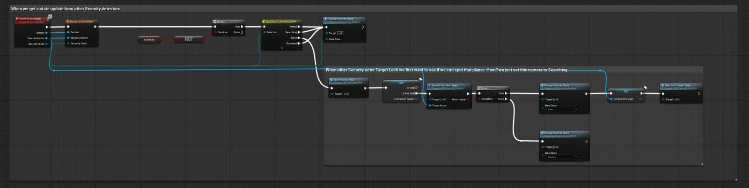
Task: Select the Switch on E_Security_State node header
Action: 281,22
